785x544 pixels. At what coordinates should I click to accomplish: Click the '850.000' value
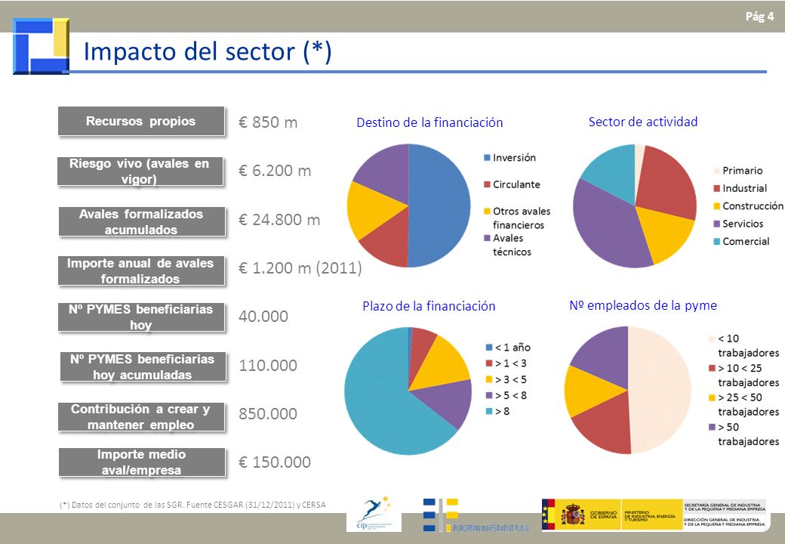point(268,414)
